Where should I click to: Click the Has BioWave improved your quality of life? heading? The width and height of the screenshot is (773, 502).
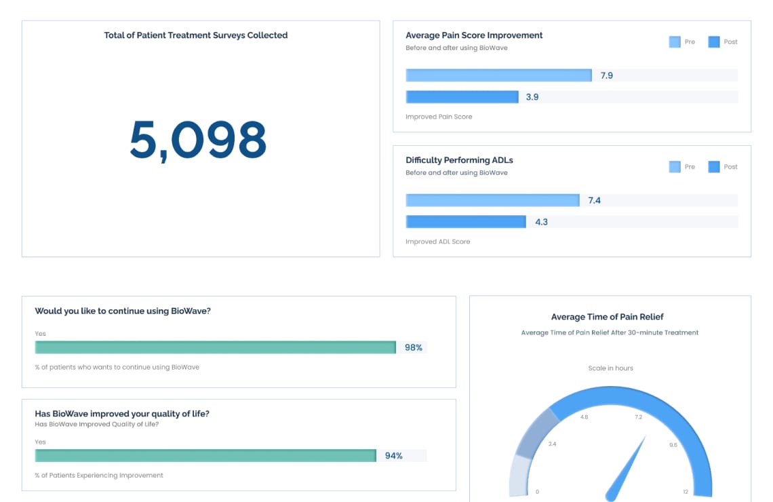(122, 414)
